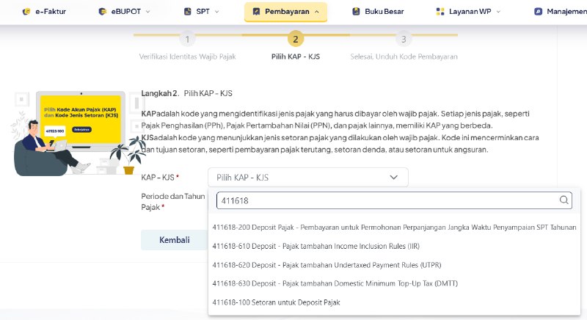Viewport: 587px width, 320px height.
Task: Open the e-Faktur menu
Action: pyautogui.click(x=44, y=12)
